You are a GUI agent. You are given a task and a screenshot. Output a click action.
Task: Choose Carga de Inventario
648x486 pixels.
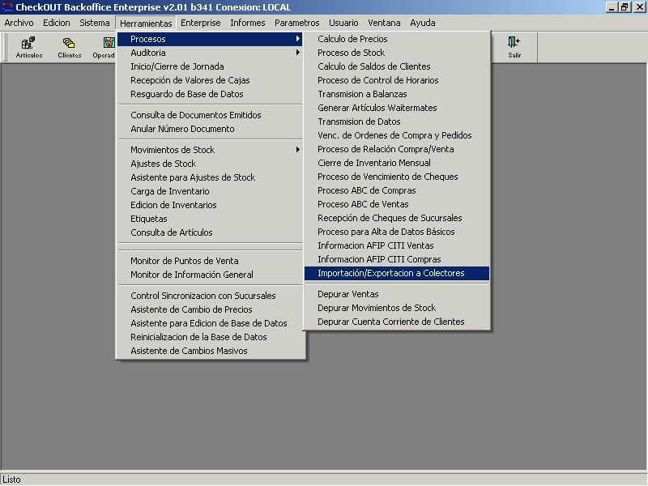click(211, 191)
